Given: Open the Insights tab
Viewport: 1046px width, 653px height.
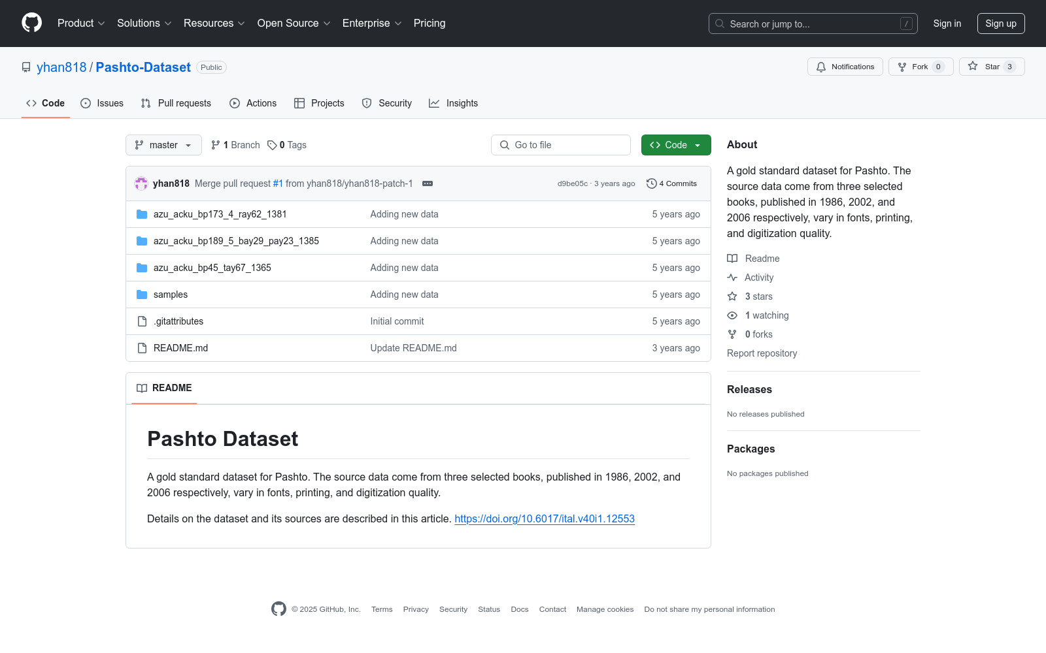Looking at the screenshot, I should (x=454, y=103).
